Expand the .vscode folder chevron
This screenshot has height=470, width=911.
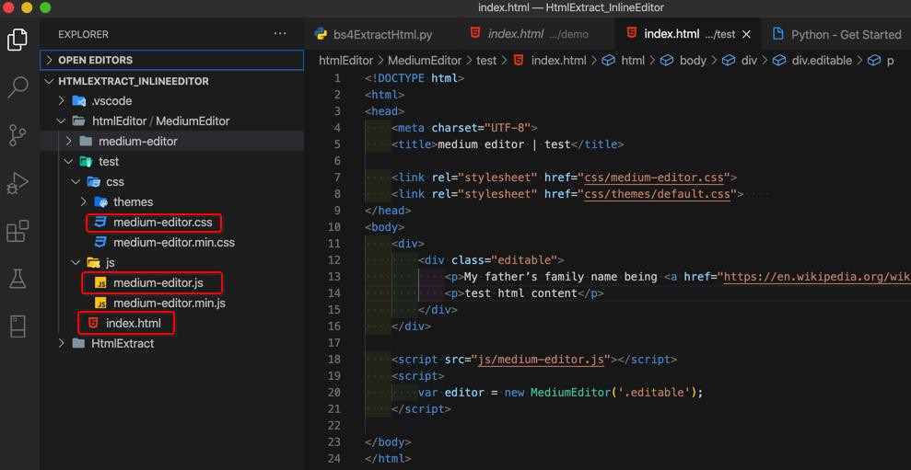(x=62, y=101)
